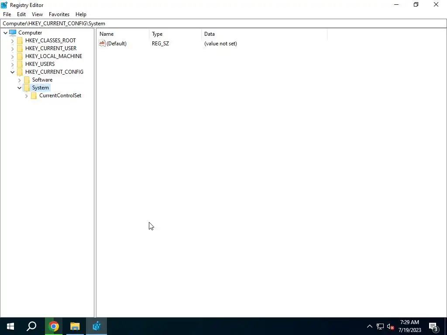Open the View menu

(x=38, y=14)
